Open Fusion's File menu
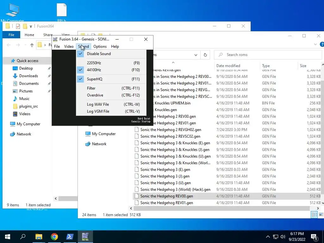324x243 pixels. click(57, 47)
